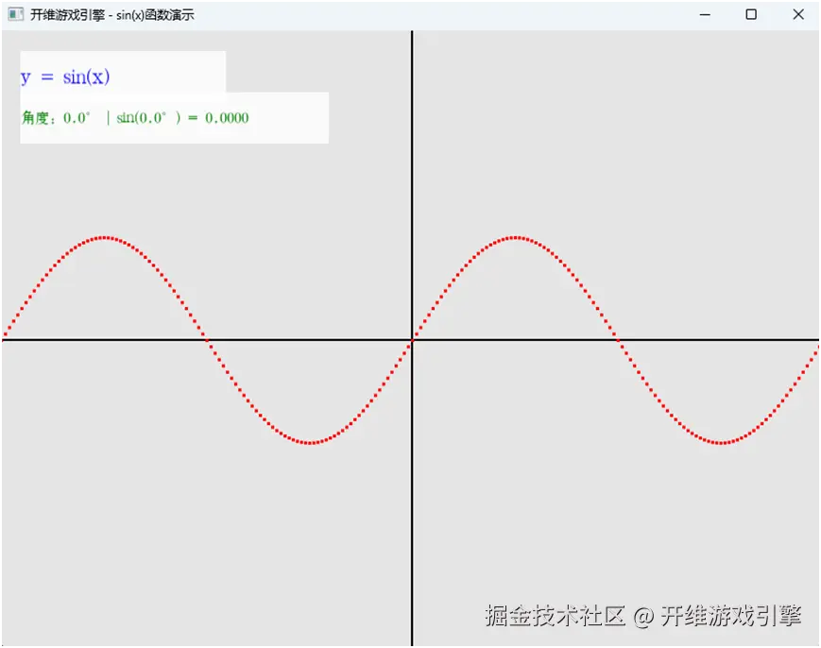Click the green '角度: 0.0°' readout text
This screenshot has height=648, width=821.
tap(135, 118)
